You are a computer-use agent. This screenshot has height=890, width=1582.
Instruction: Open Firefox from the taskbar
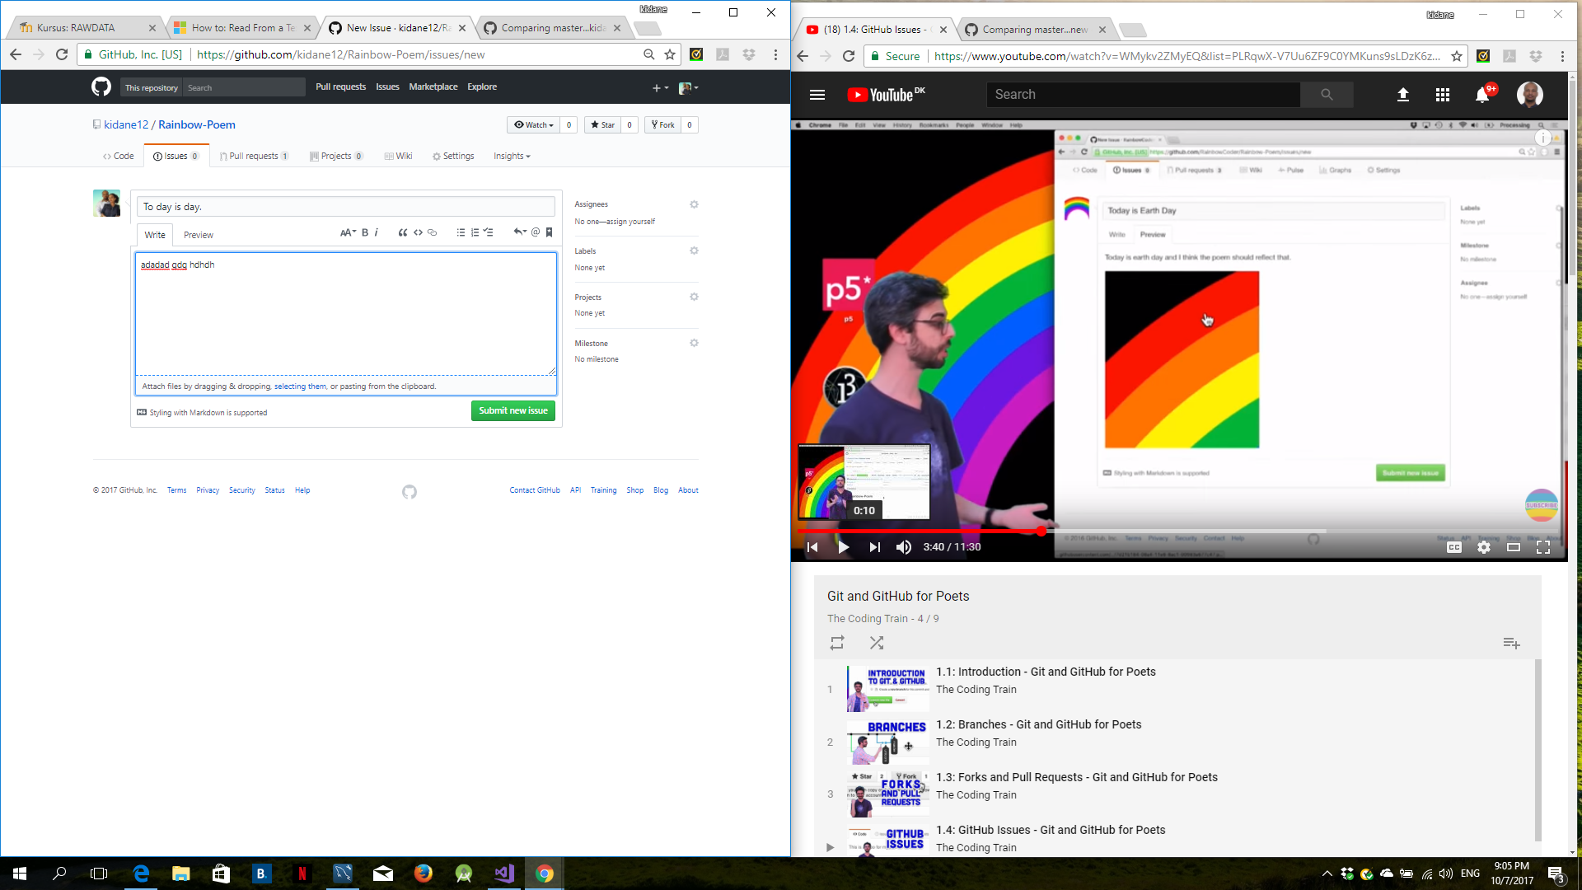click(x=424, y=874)
